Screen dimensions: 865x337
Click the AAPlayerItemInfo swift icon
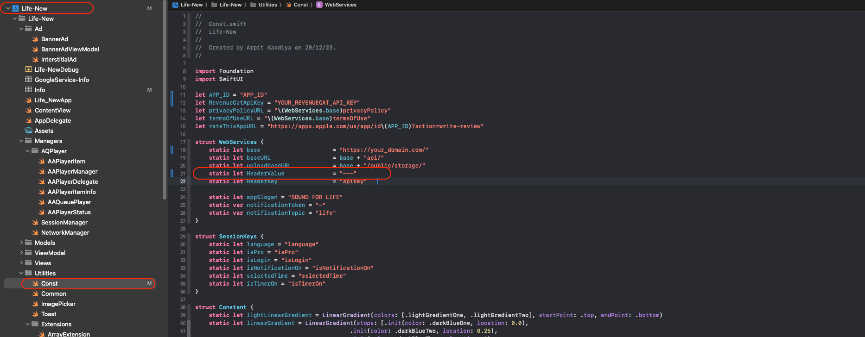(x=41, y=192)
